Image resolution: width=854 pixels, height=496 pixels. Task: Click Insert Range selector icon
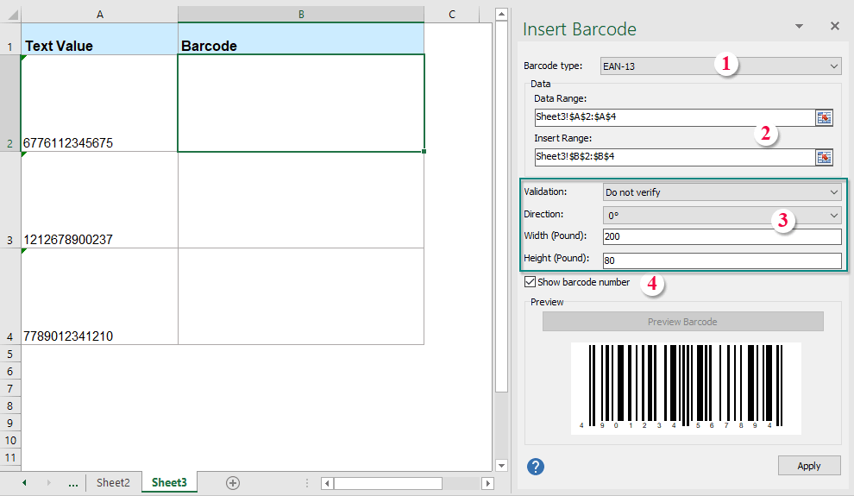coord(824,157)
